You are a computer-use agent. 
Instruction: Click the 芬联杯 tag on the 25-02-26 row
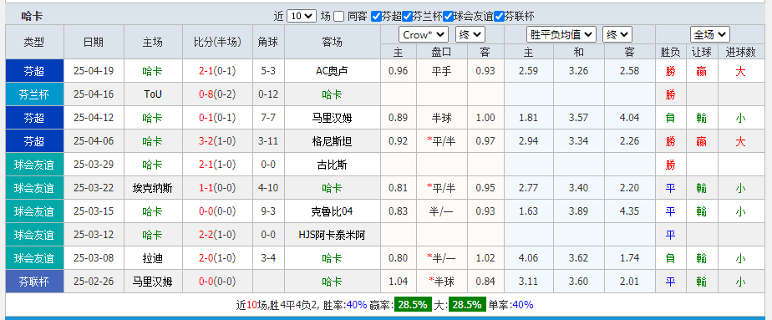(34, 282)
